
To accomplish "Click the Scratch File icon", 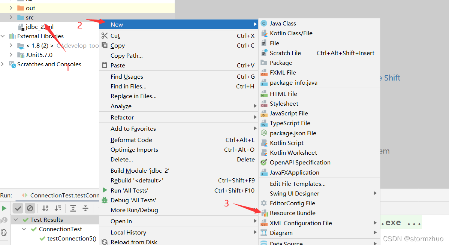I will coord(264,53).
